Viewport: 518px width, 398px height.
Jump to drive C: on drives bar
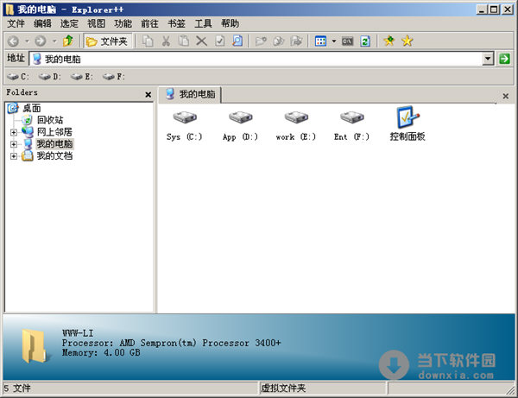18,77
